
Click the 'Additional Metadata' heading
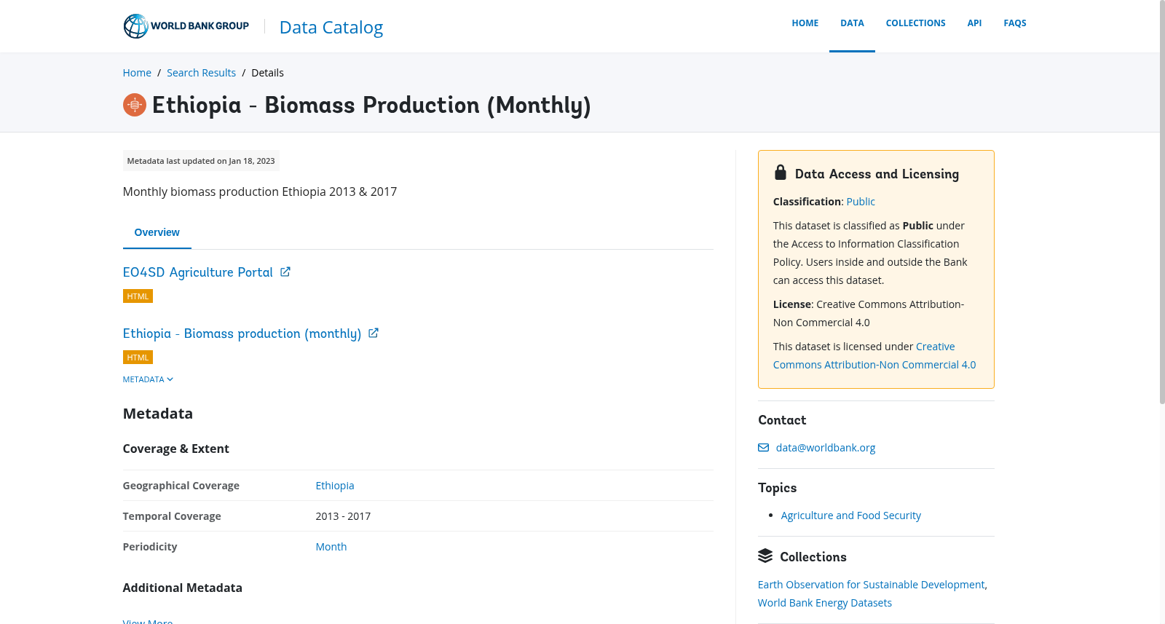click(x=182, y=588)
